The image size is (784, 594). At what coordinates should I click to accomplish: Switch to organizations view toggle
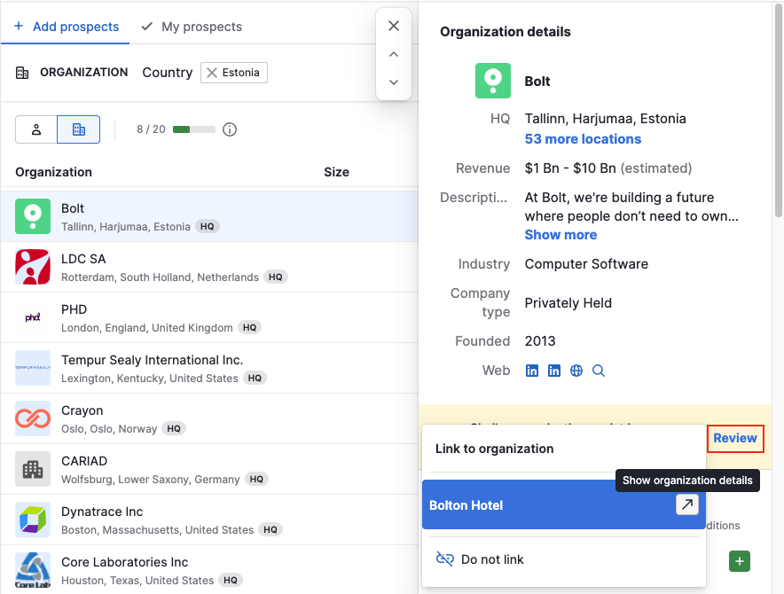[x=78, y=129]
